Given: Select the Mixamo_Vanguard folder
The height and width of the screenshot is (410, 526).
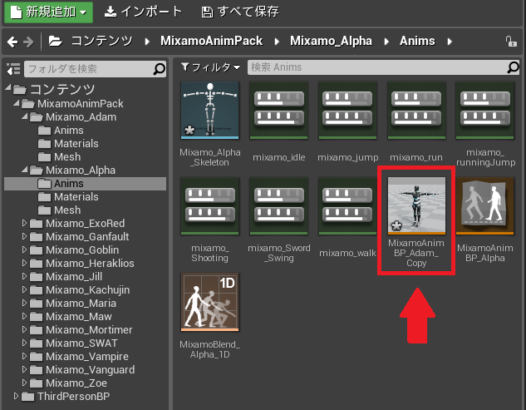Looking at the screenshot, I should point(82,370).
